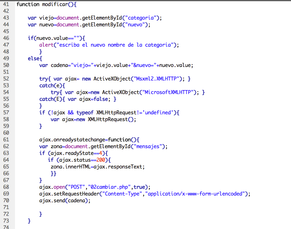Click ajax.send(cadena) on line 70

(x=64, y=201)
